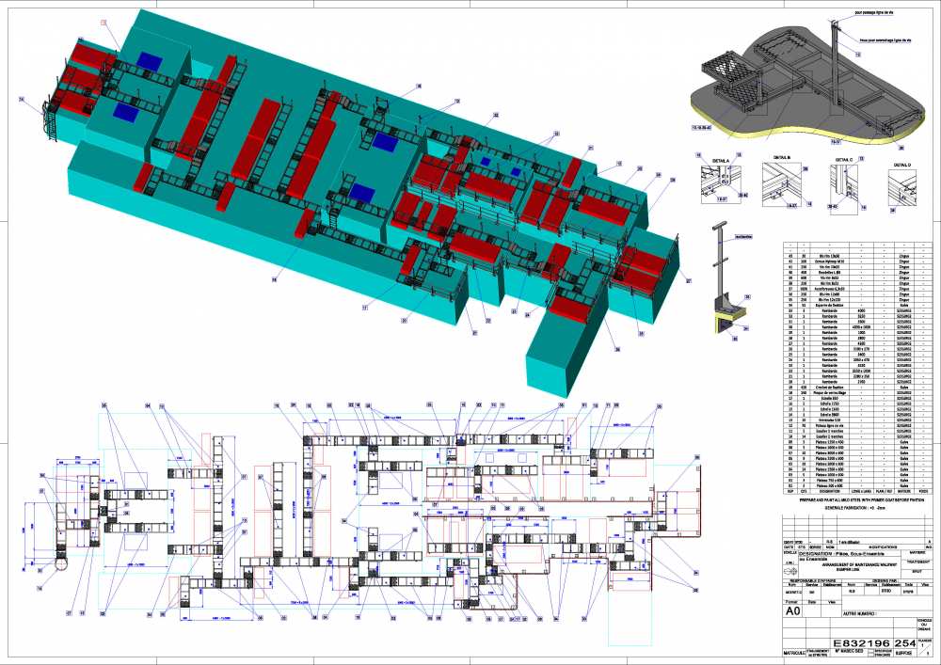The image size is (941, 665).
Task: Click the DETAIL A label
Action: pyautogui.click(x=721, y=161)
